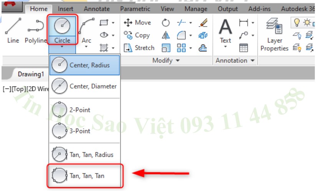This screenshot has height=191, width=316.
Task: Open the leader dropdown arrow
Action: [x=253, y=36]
